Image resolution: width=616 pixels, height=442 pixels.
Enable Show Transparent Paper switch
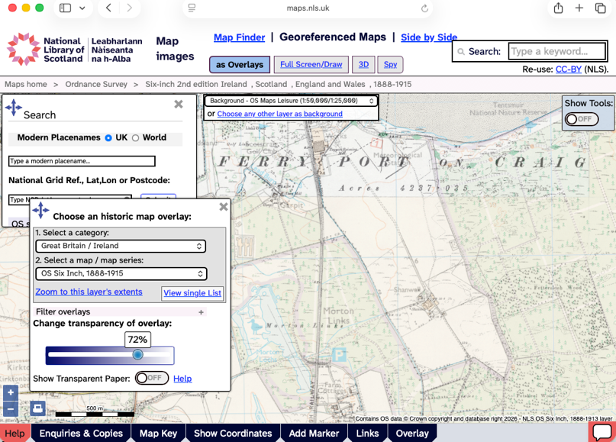pyautogui.click(x=152, y=378)
